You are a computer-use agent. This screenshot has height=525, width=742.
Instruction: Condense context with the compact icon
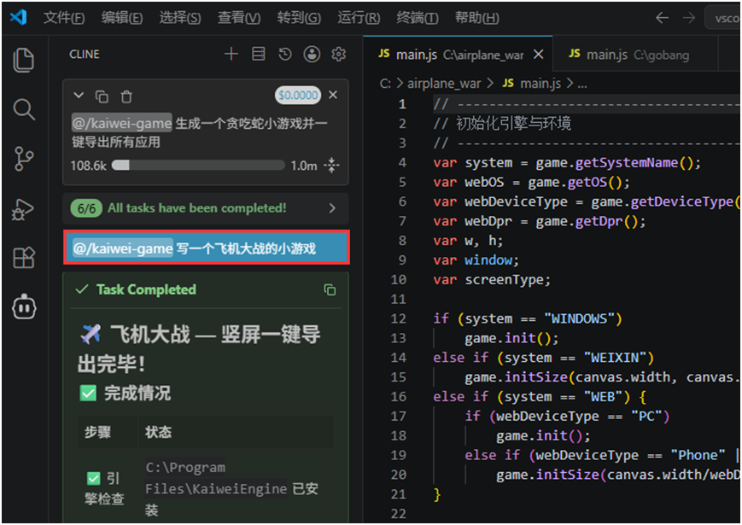pos(332,166)
